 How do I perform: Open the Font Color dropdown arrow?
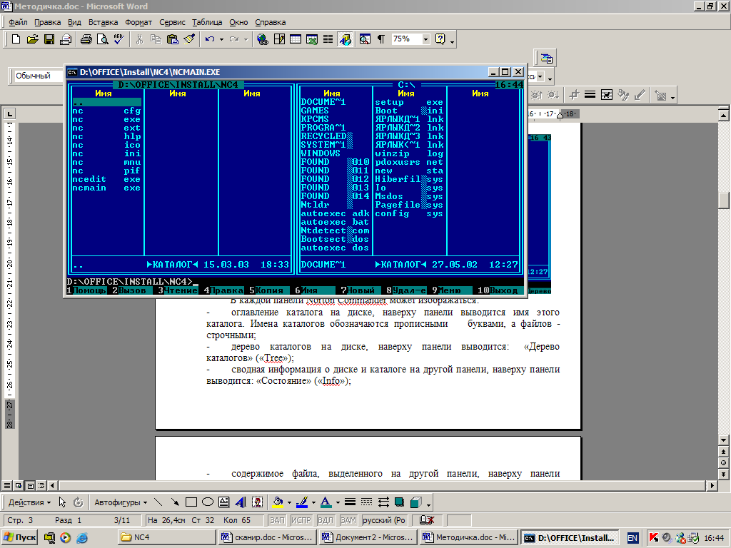[338, 503]
